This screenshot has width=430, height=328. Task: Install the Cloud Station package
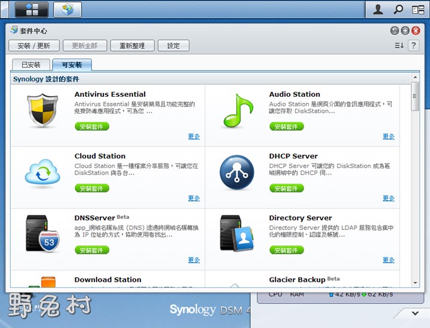92,188
